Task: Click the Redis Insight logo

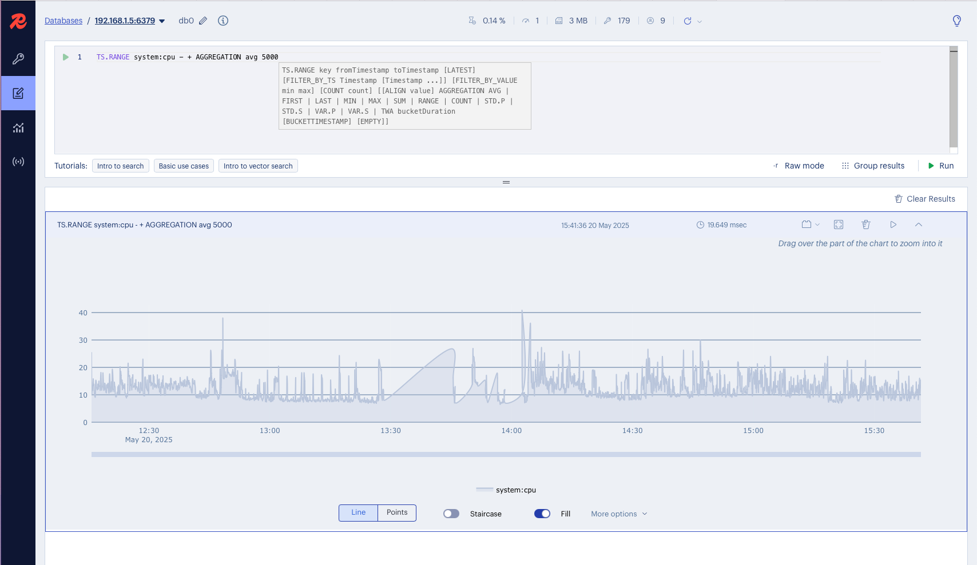Action: coord(18,21)
